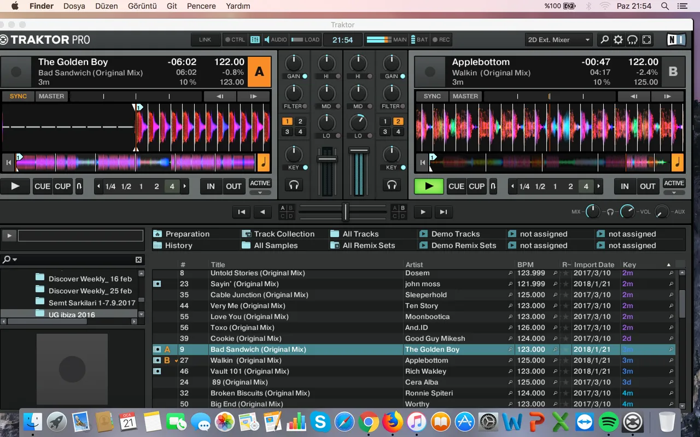Click the Native Instruments NI logo

coord(676,40)
